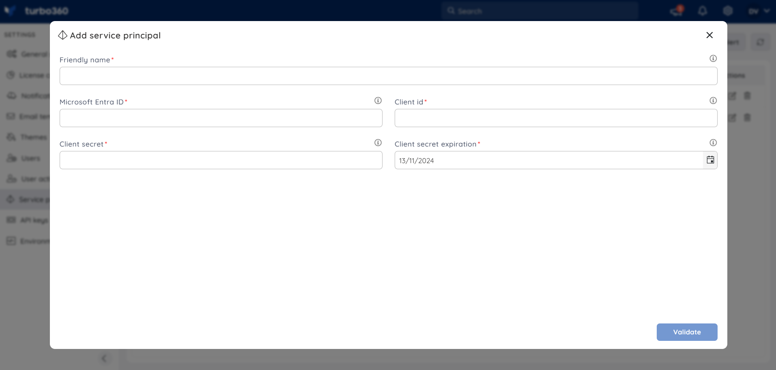Show info tooltip for Microsoft Entra ID

click(378, 100)
